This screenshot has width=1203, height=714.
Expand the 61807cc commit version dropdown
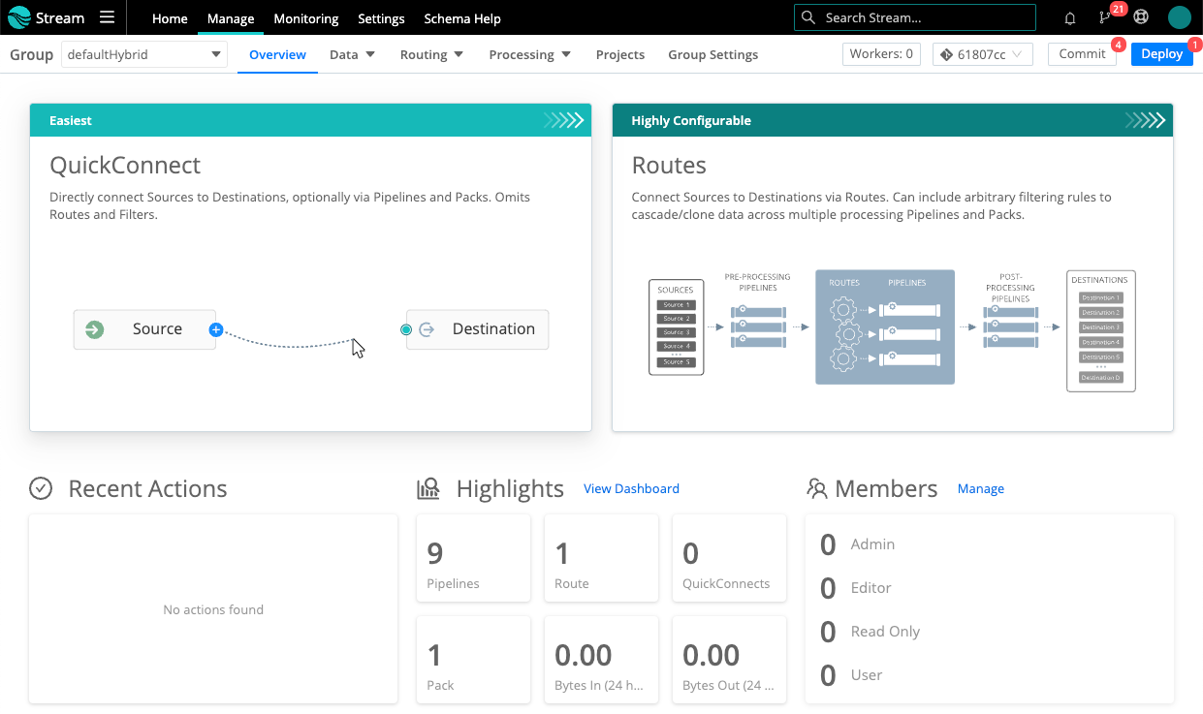click(983, 54)
